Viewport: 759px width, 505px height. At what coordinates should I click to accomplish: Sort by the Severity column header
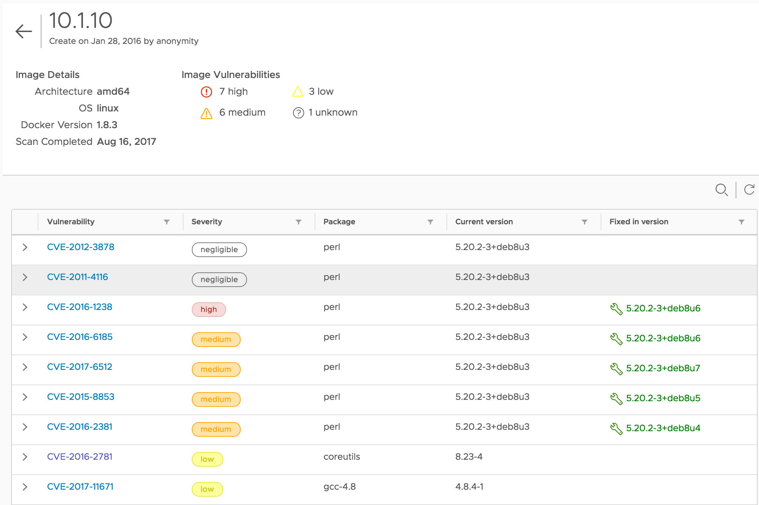click(x=207, y=222)
